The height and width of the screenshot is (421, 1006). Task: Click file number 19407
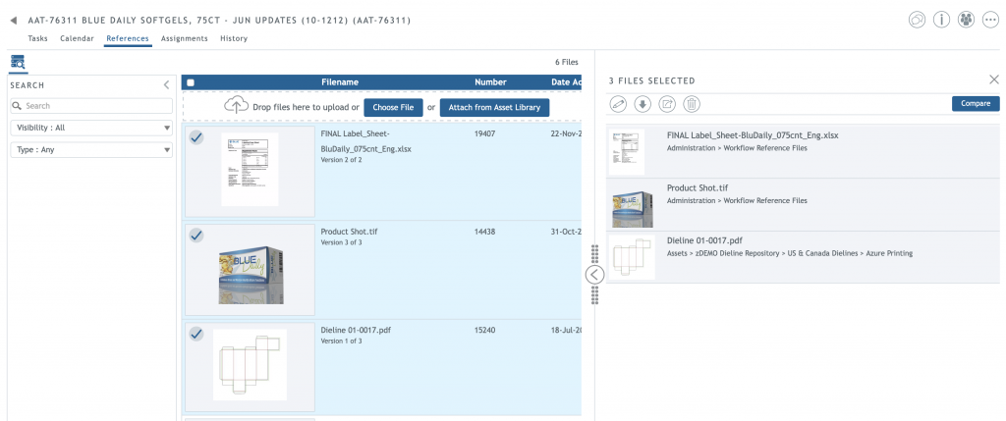click(x=484, y=133)
